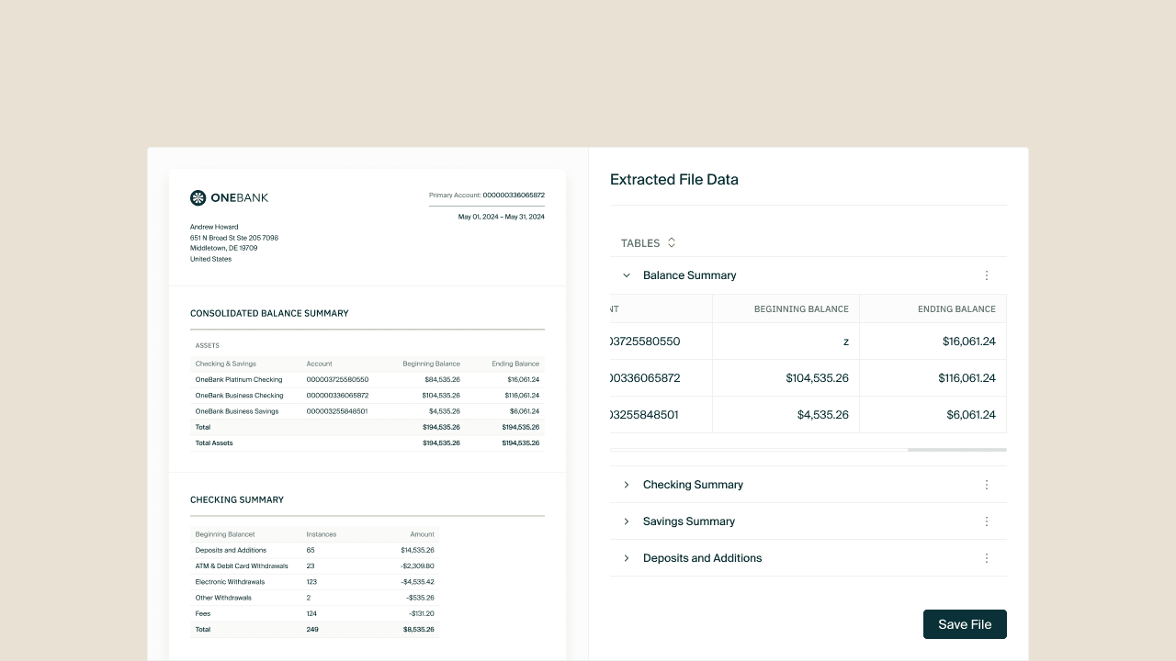Click extracted cell $4,535.26
This screenshot has width=1176, height=661.
pos(786,415)
